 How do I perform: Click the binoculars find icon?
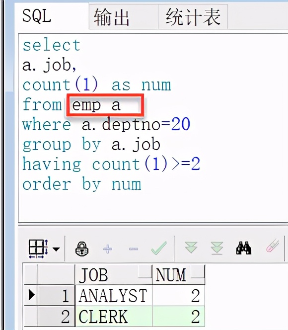[x=244, y=248]
